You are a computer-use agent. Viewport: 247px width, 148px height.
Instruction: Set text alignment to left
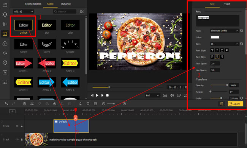coord(212,57)
